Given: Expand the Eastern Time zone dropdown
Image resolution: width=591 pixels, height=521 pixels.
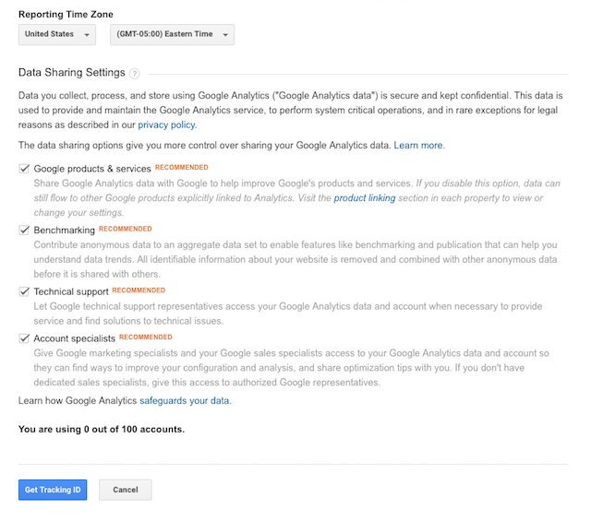Looking at the screenshot, I should [x=173, y=34].
